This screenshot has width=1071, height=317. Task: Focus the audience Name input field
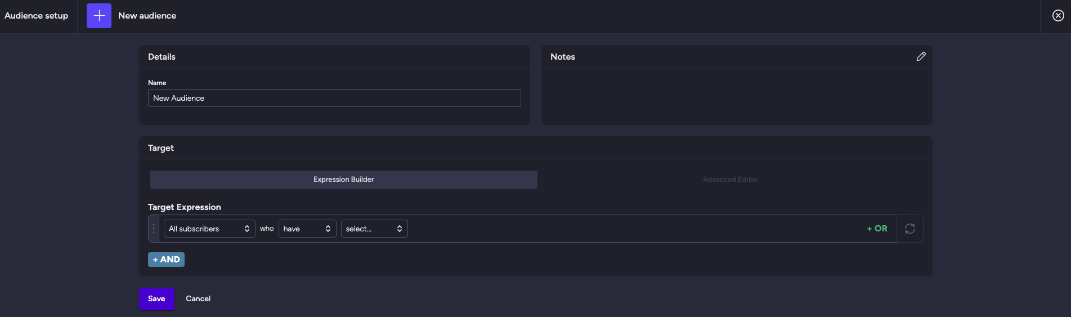[x=334, y=98]
